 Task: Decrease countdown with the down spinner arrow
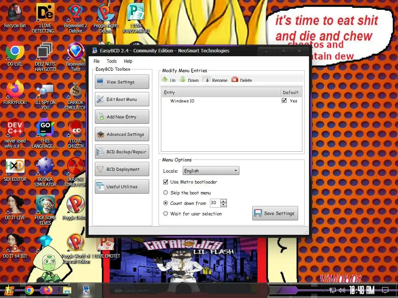click(223, 205)
